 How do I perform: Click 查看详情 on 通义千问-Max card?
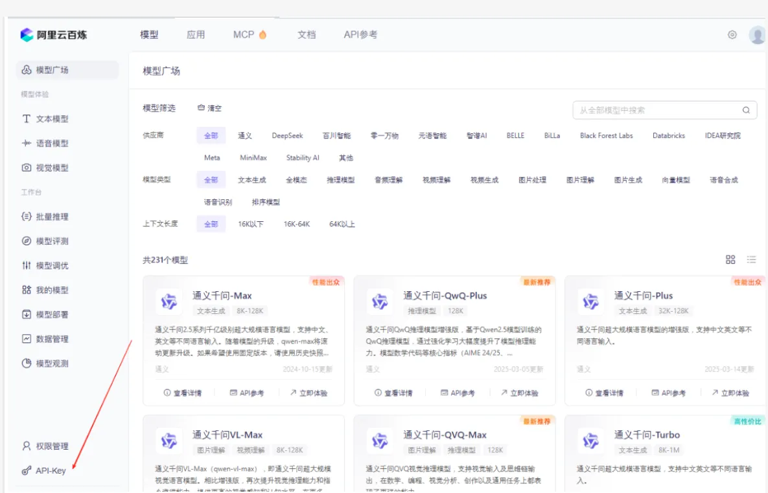click(183, 393)
